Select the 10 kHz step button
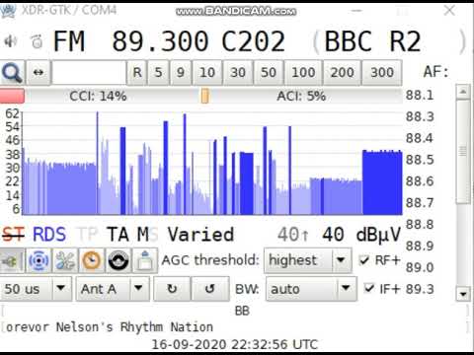The image size is (474, 355). pyautogui.click(x=207, y=72)
